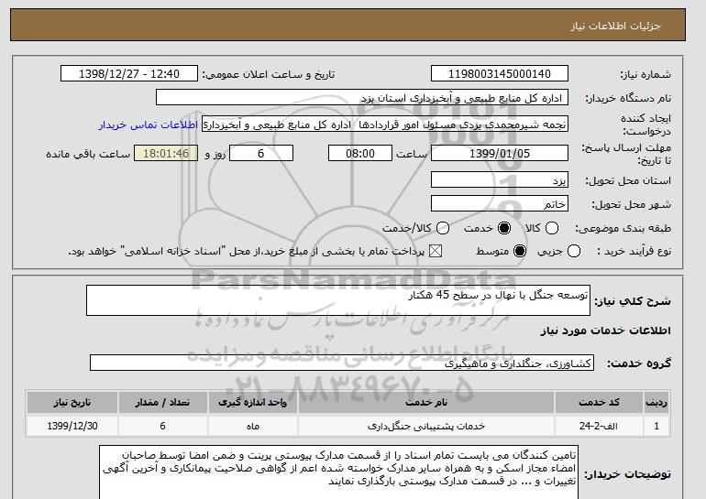
Task: Click the buyer organization name field
Action: pyautogui.click(x=362, y=98)
